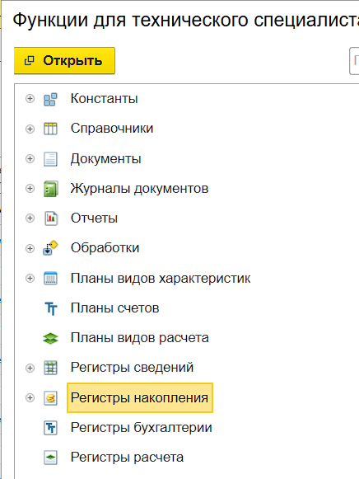Select the Планы видов характеристик label
Viewport: 359px width, 479px height.
click(x=161, y=279)
